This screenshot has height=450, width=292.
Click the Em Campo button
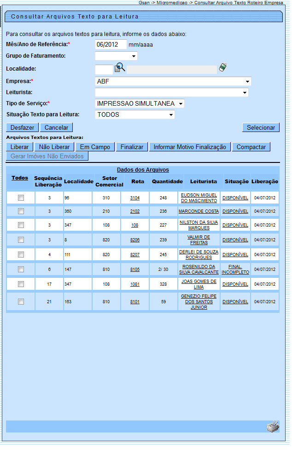[95, 147]
